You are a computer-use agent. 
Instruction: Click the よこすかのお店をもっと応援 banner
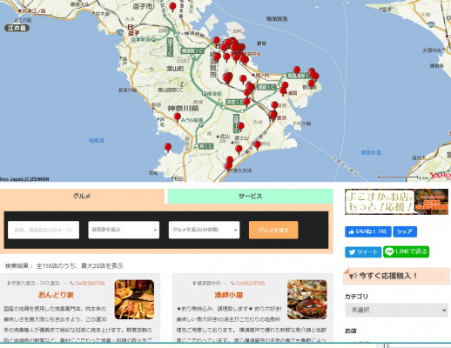coord(396,202)
